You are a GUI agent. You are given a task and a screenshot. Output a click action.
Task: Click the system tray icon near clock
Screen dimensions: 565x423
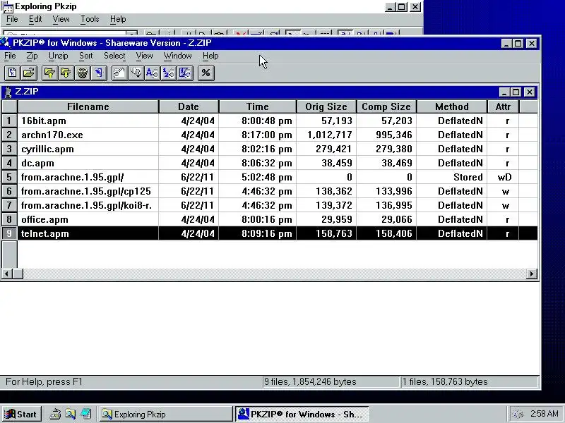518,414
